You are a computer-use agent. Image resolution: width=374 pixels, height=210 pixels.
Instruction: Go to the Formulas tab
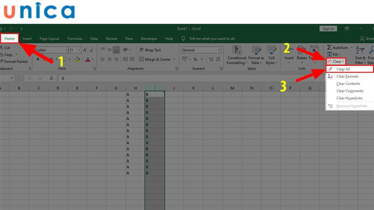click(75, 39)
